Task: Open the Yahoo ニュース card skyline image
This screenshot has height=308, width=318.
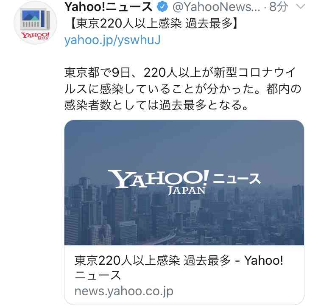Action: tap(184, 182)
